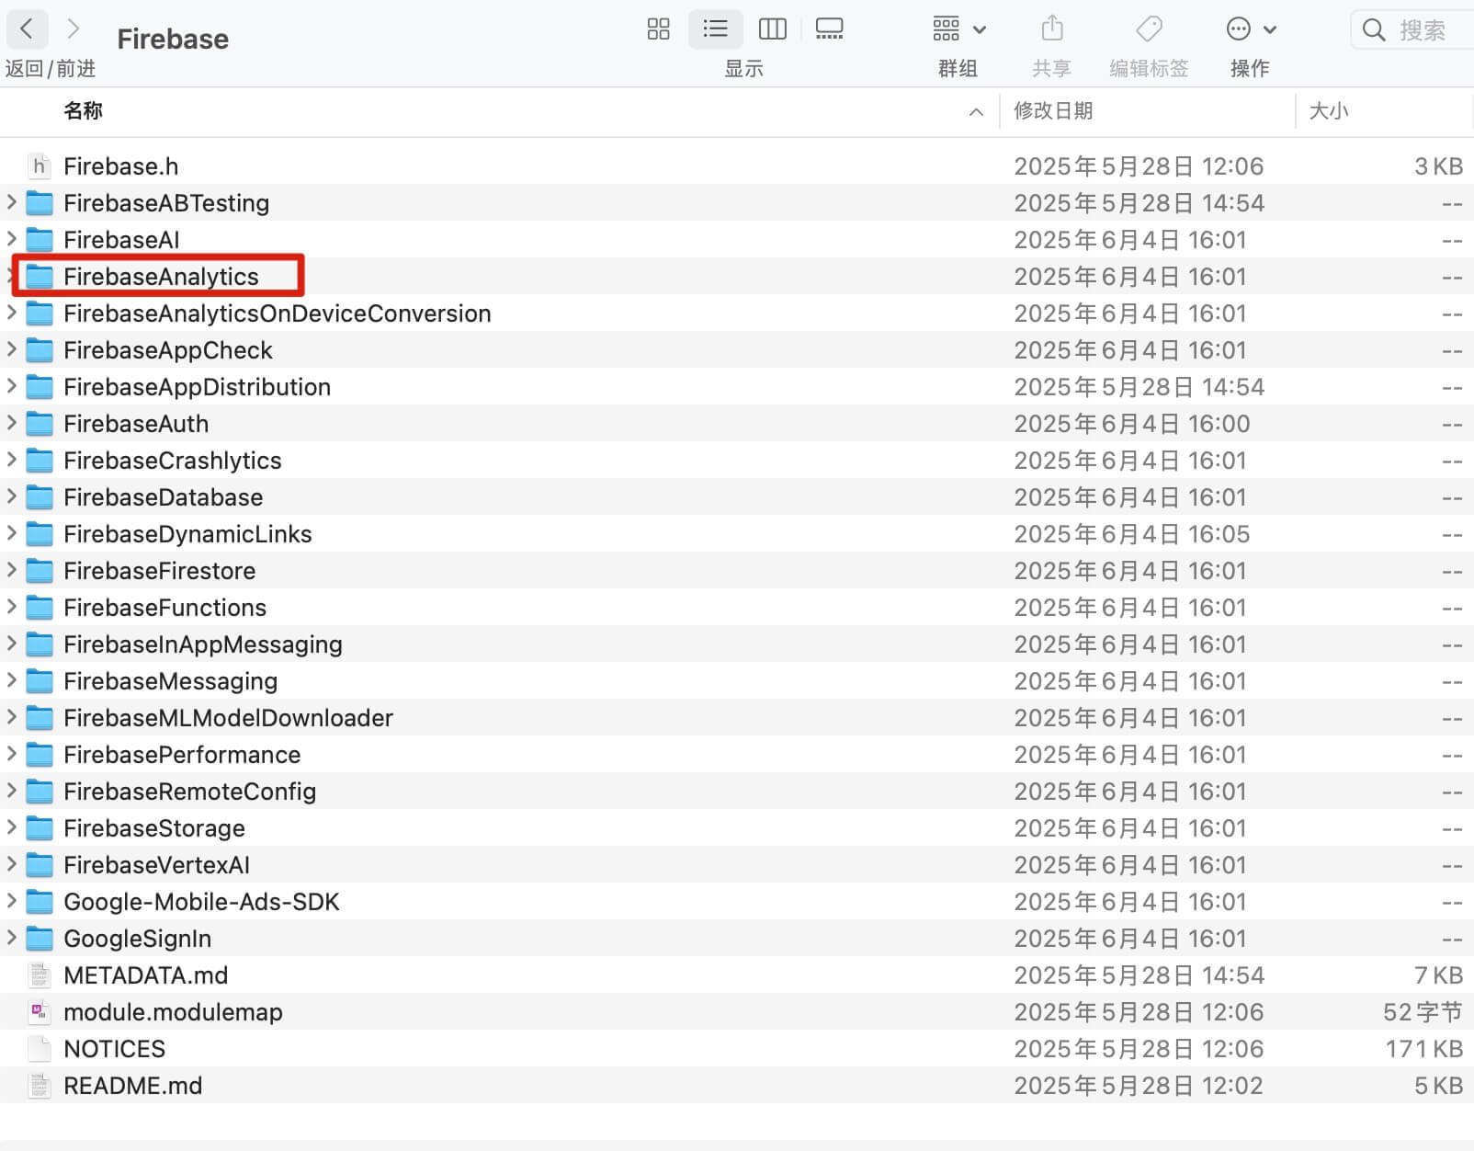This screenshot has height=1151, width=1474.
Task: Click the GoogleSignIn folder name
Action: click(x=137, y=939)
